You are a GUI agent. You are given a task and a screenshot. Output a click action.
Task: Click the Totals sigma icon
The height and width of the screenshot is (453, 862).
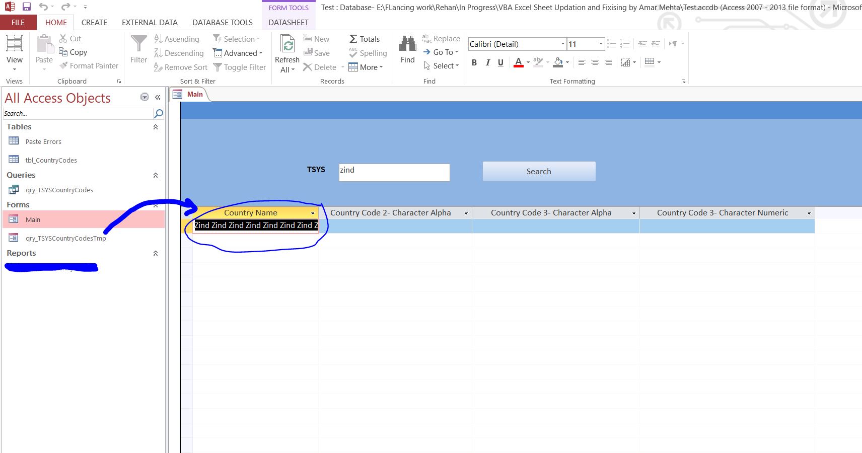(x=354, y=39)
